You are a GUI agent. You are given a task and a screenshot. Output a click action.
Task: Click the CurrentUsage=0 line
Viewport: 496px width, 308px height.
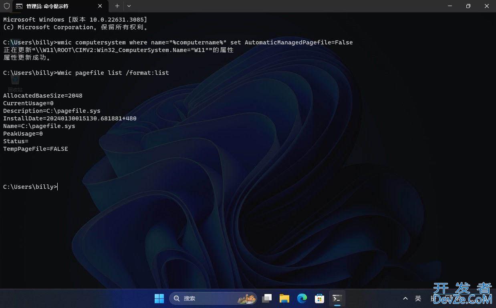point(28,103)
